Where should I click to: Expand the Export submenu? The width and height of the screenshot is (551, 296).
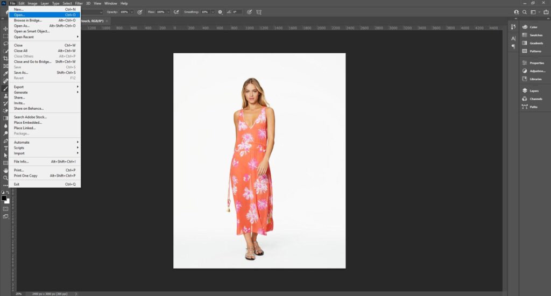(x=45, y=87)
